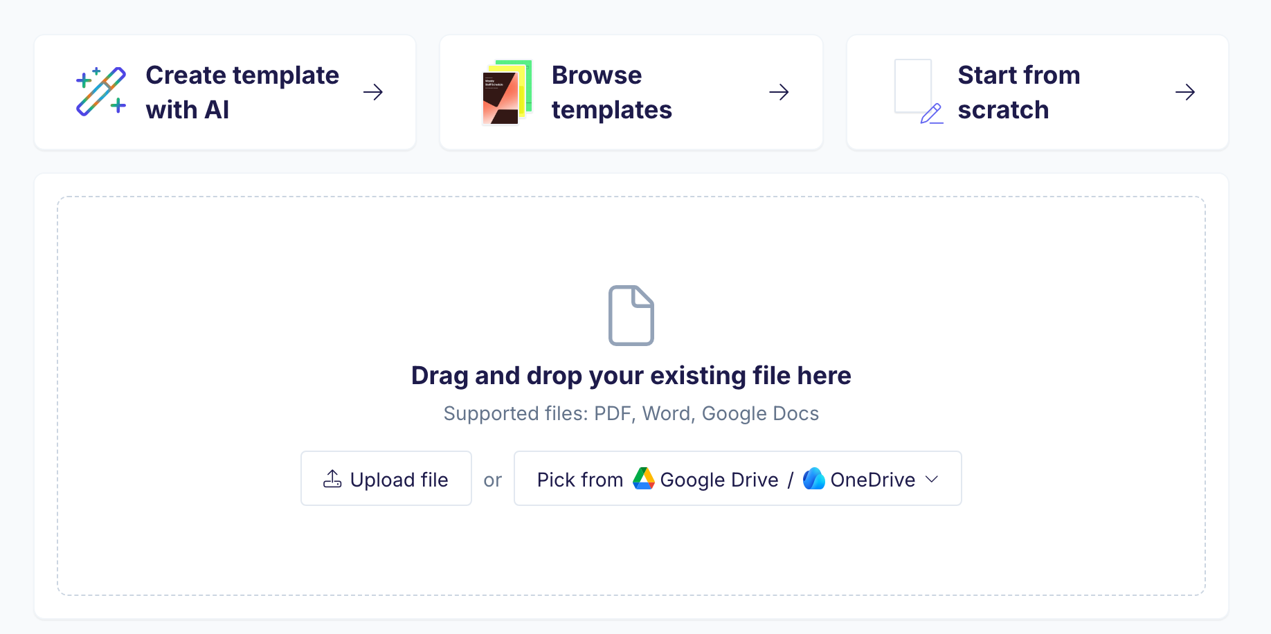Click the stacked templates thumbnail icon
The width and height of the screenshot is (1271, 634).
[x=507, y=92]
